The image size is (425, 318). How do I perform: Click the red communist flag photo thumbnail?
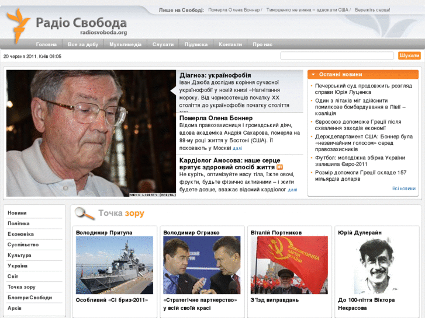(x=289, y=265)
